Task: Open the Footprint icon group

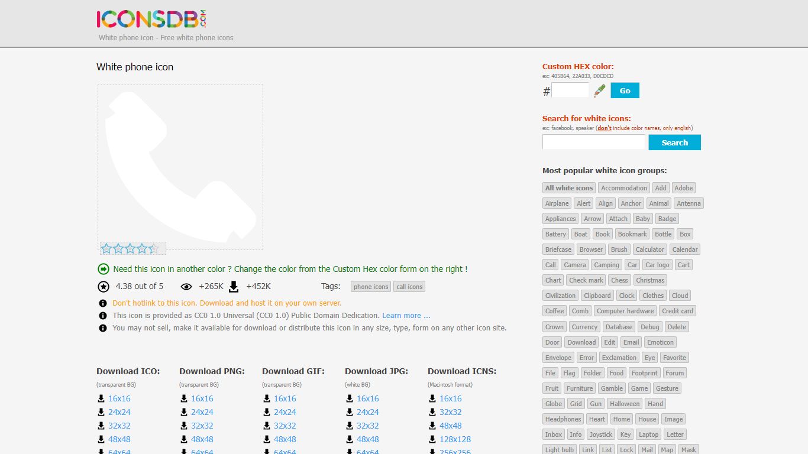Action: click(x=644, y=373)
